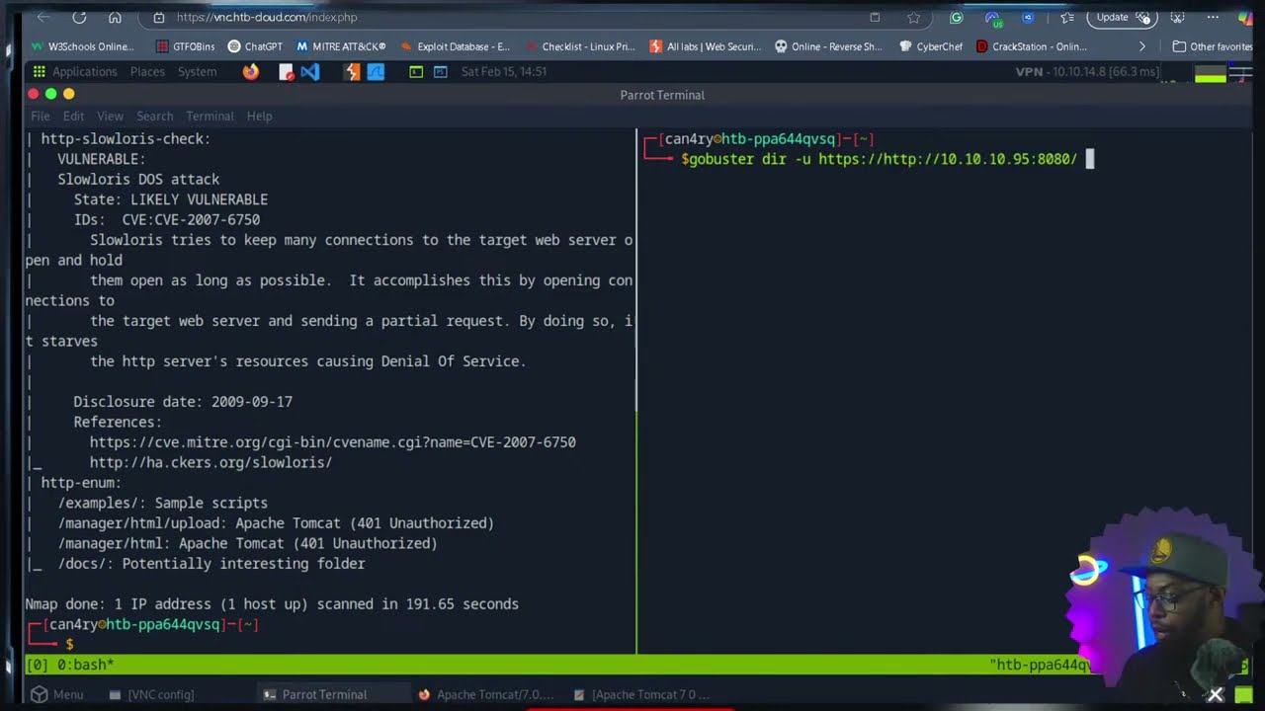
Task: Click the '/manager/html/upload' line
Action: point(276,523)
